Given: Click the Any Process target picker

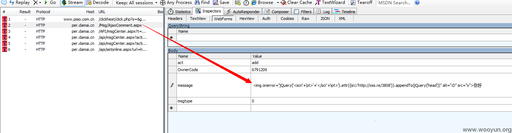Looking at the screenshot, I should click(x=176, y=2).
